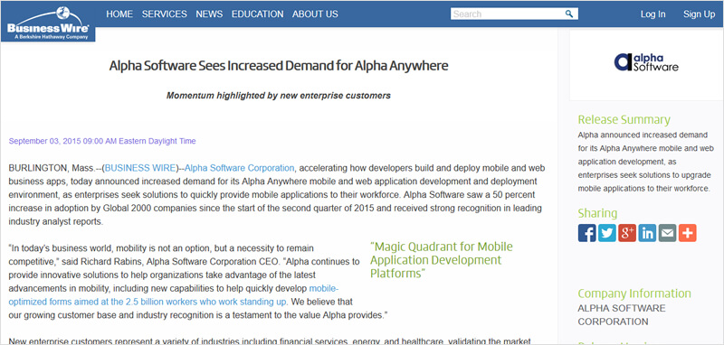Open more sharing options plus icon

point(688,233)
